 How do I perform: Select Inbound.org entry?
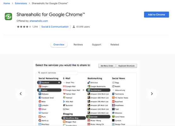pos(119,90)
